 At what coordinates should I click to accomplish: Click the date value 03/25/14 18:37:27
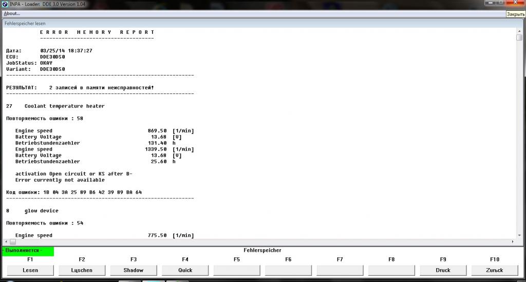pyautogui.click(x=66, y=51)
